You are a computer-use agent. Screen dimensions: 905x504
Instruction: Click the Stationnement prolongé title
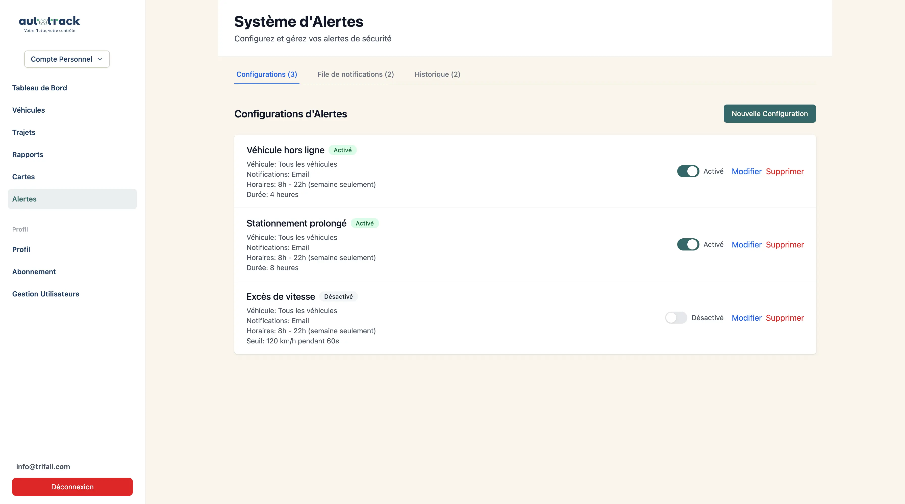tap(296, 223)
